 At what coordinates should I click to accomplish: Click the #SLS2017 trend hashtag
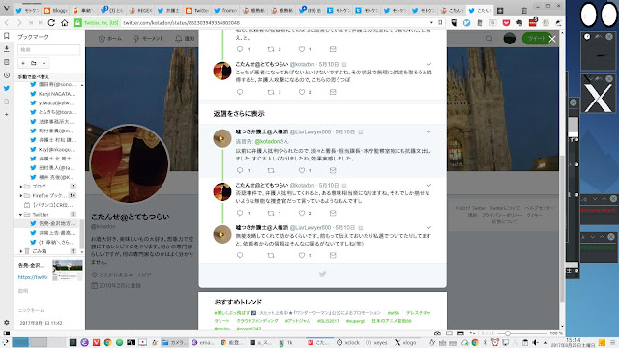click(328, 321)
